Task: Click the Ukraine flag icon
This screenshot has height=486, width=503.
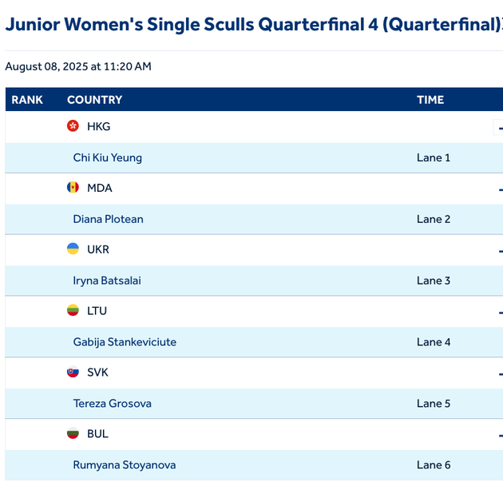Action: point(73,249)
